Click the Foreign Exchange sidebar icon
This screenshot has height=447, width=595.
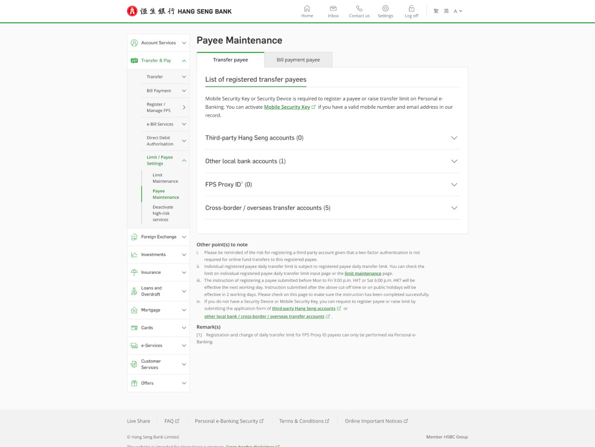pyautogui.click(x=134, y=237)
